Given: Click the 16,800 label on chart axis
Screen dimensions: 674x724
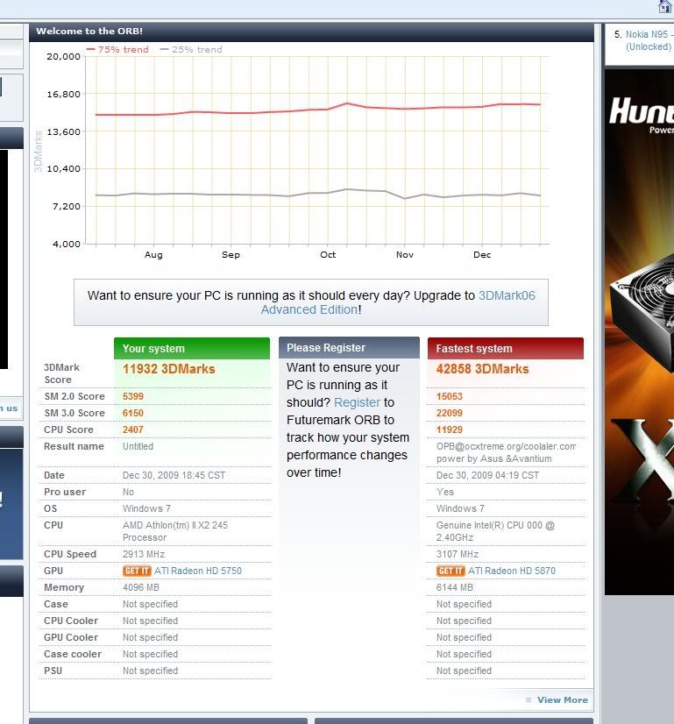Looking at the screenshot, I should (64, 94).
